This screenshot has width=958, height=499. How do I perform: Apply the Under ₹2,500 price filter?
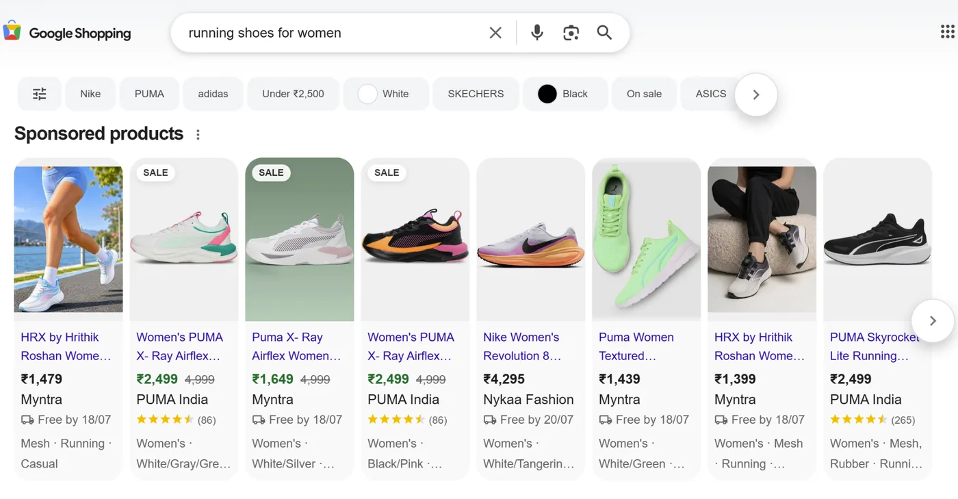point(293,94)
